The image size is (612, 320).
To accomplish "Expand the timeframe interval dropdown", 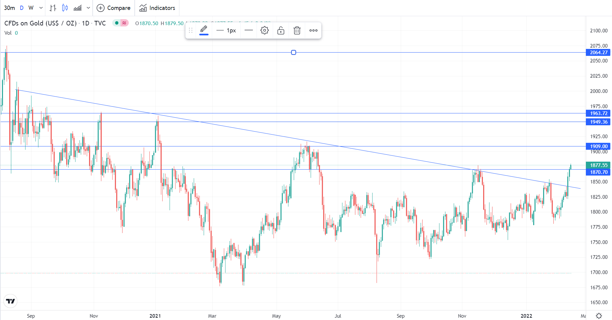I will point(41,8).
